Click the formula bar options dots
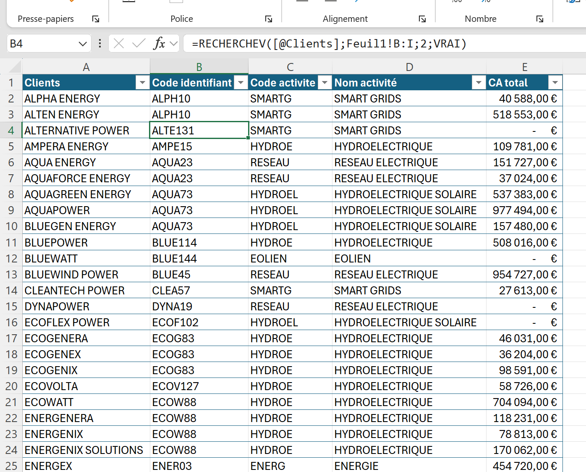Image resolution: width=586 pixels, height=472 pixels. click(x=100, y=43)
